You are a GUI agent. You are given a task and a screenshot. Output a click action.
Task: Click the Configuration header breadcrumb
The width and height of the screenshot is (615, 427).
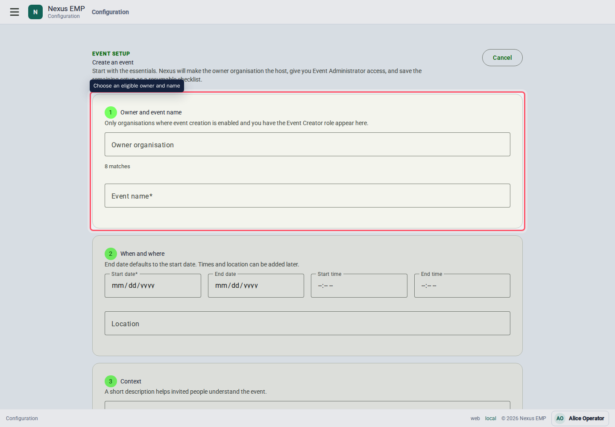click(x=110, y=12)
